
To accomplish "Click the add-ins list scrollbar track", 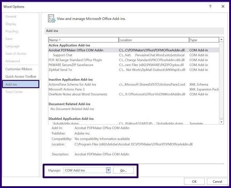I will (x=222, y=80).
